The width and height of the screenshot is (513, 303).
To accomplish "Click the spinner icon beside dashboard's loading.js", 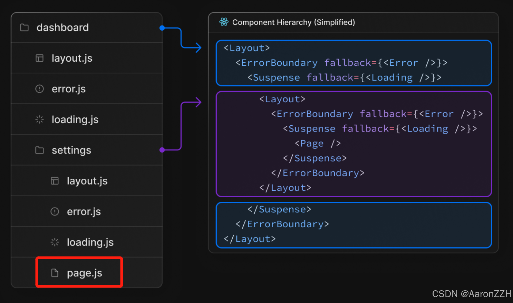I will (x=40, y=119).
